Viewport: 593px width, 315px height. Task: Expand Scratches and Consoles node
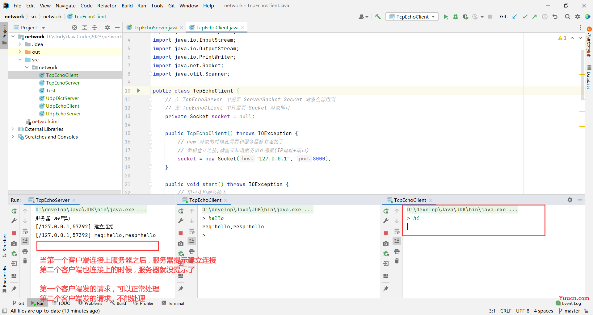[x=13, y=137]
